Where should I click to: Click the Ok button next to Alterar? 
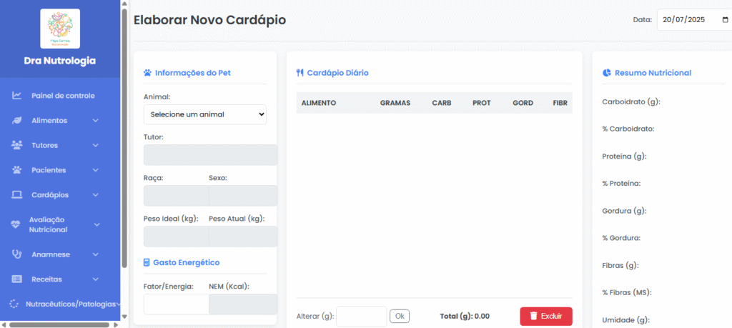click(400, 316)
